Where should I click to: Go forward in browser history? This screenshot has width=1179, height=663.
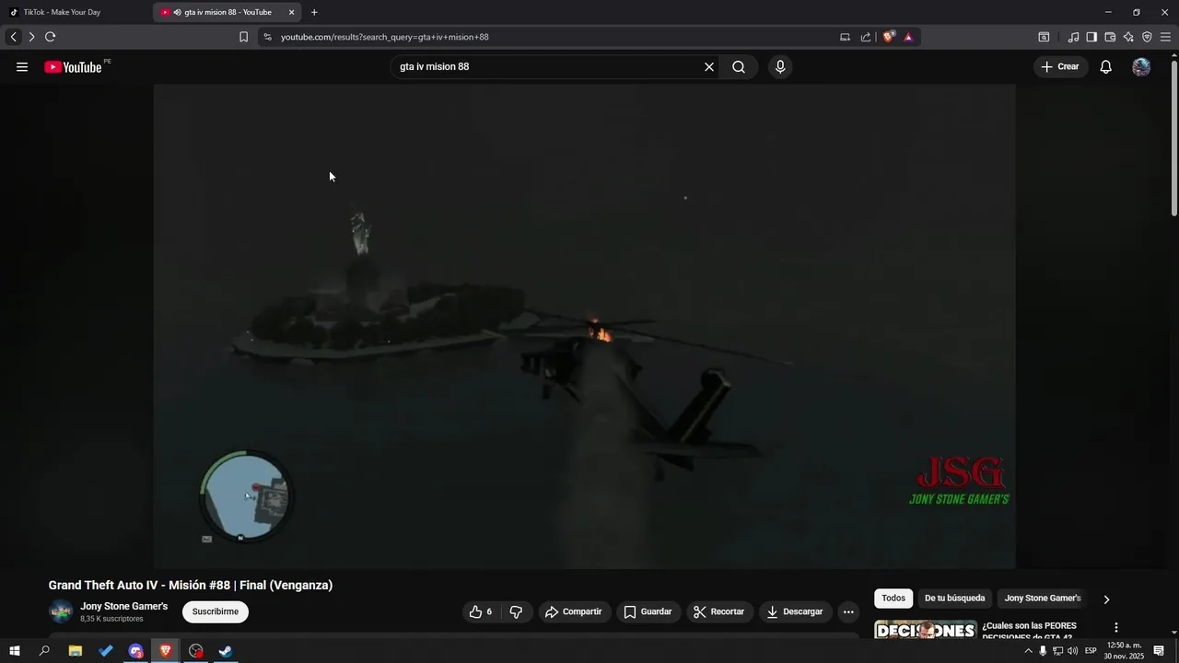31,37
